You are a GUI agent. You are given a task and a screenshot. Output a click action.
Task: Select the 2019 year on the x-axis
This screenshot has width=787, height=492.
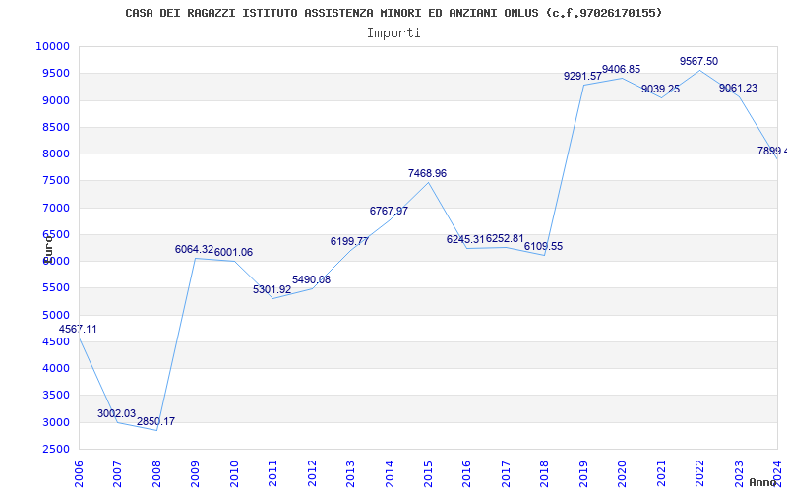(583, 474)
